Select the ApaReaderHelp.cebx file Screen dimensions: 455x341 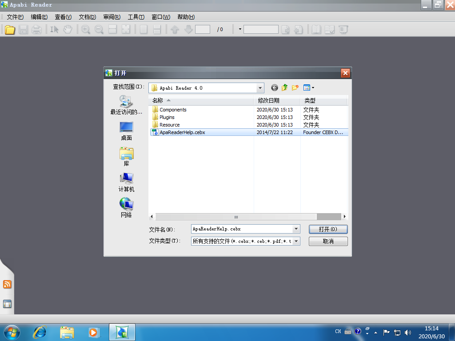tap(249, 132)
